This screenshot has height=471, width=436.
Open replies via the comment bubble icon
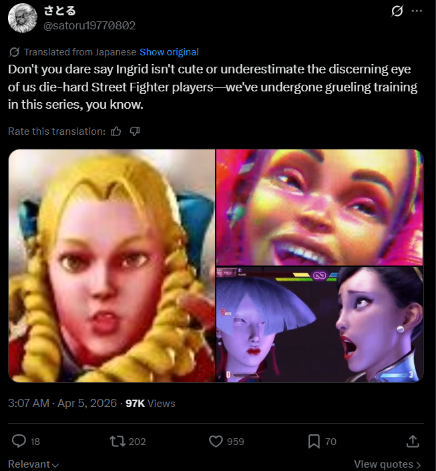pyautogui.click(x=19, y=441)
